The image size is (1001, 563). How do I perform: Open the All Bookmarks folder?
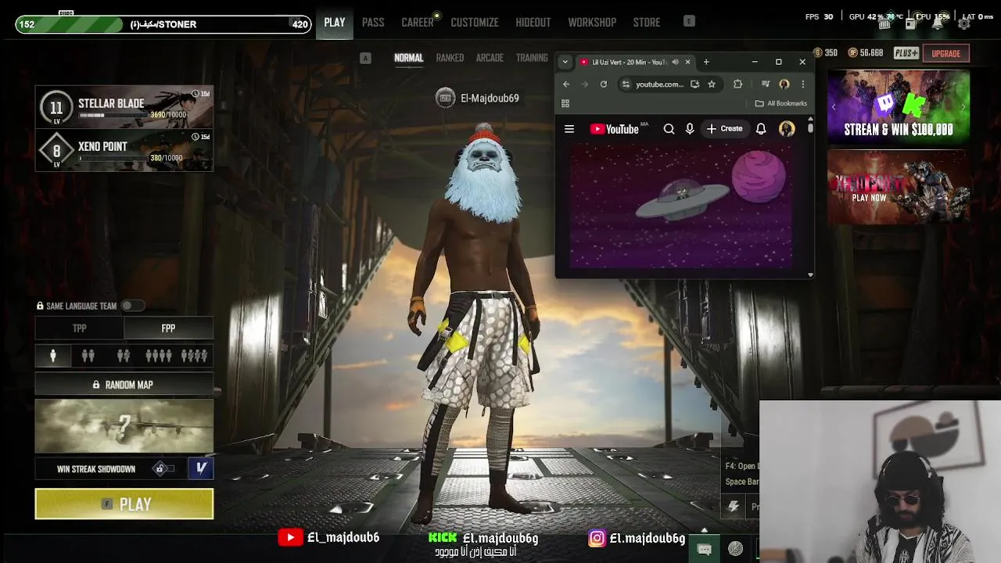[x=780, y=103]
